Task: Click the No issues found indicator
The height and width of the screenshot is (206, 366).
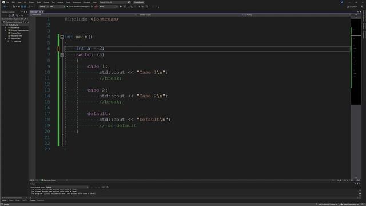Action: click(x=49, y=180)
